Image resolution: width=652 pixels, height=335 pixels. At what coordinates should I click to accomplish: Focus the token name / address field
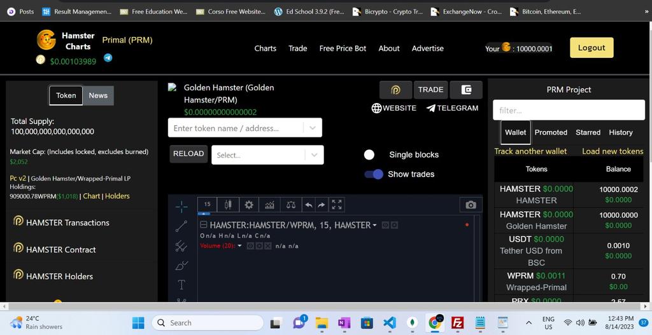click(x=236, y=128)
